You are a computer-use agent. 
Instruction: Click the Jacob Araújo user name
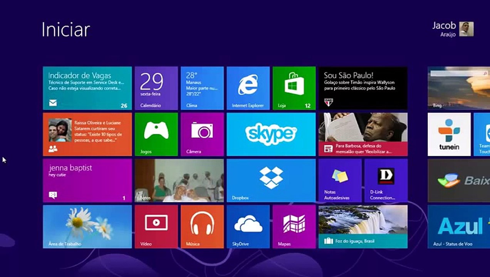coord(444,29)
